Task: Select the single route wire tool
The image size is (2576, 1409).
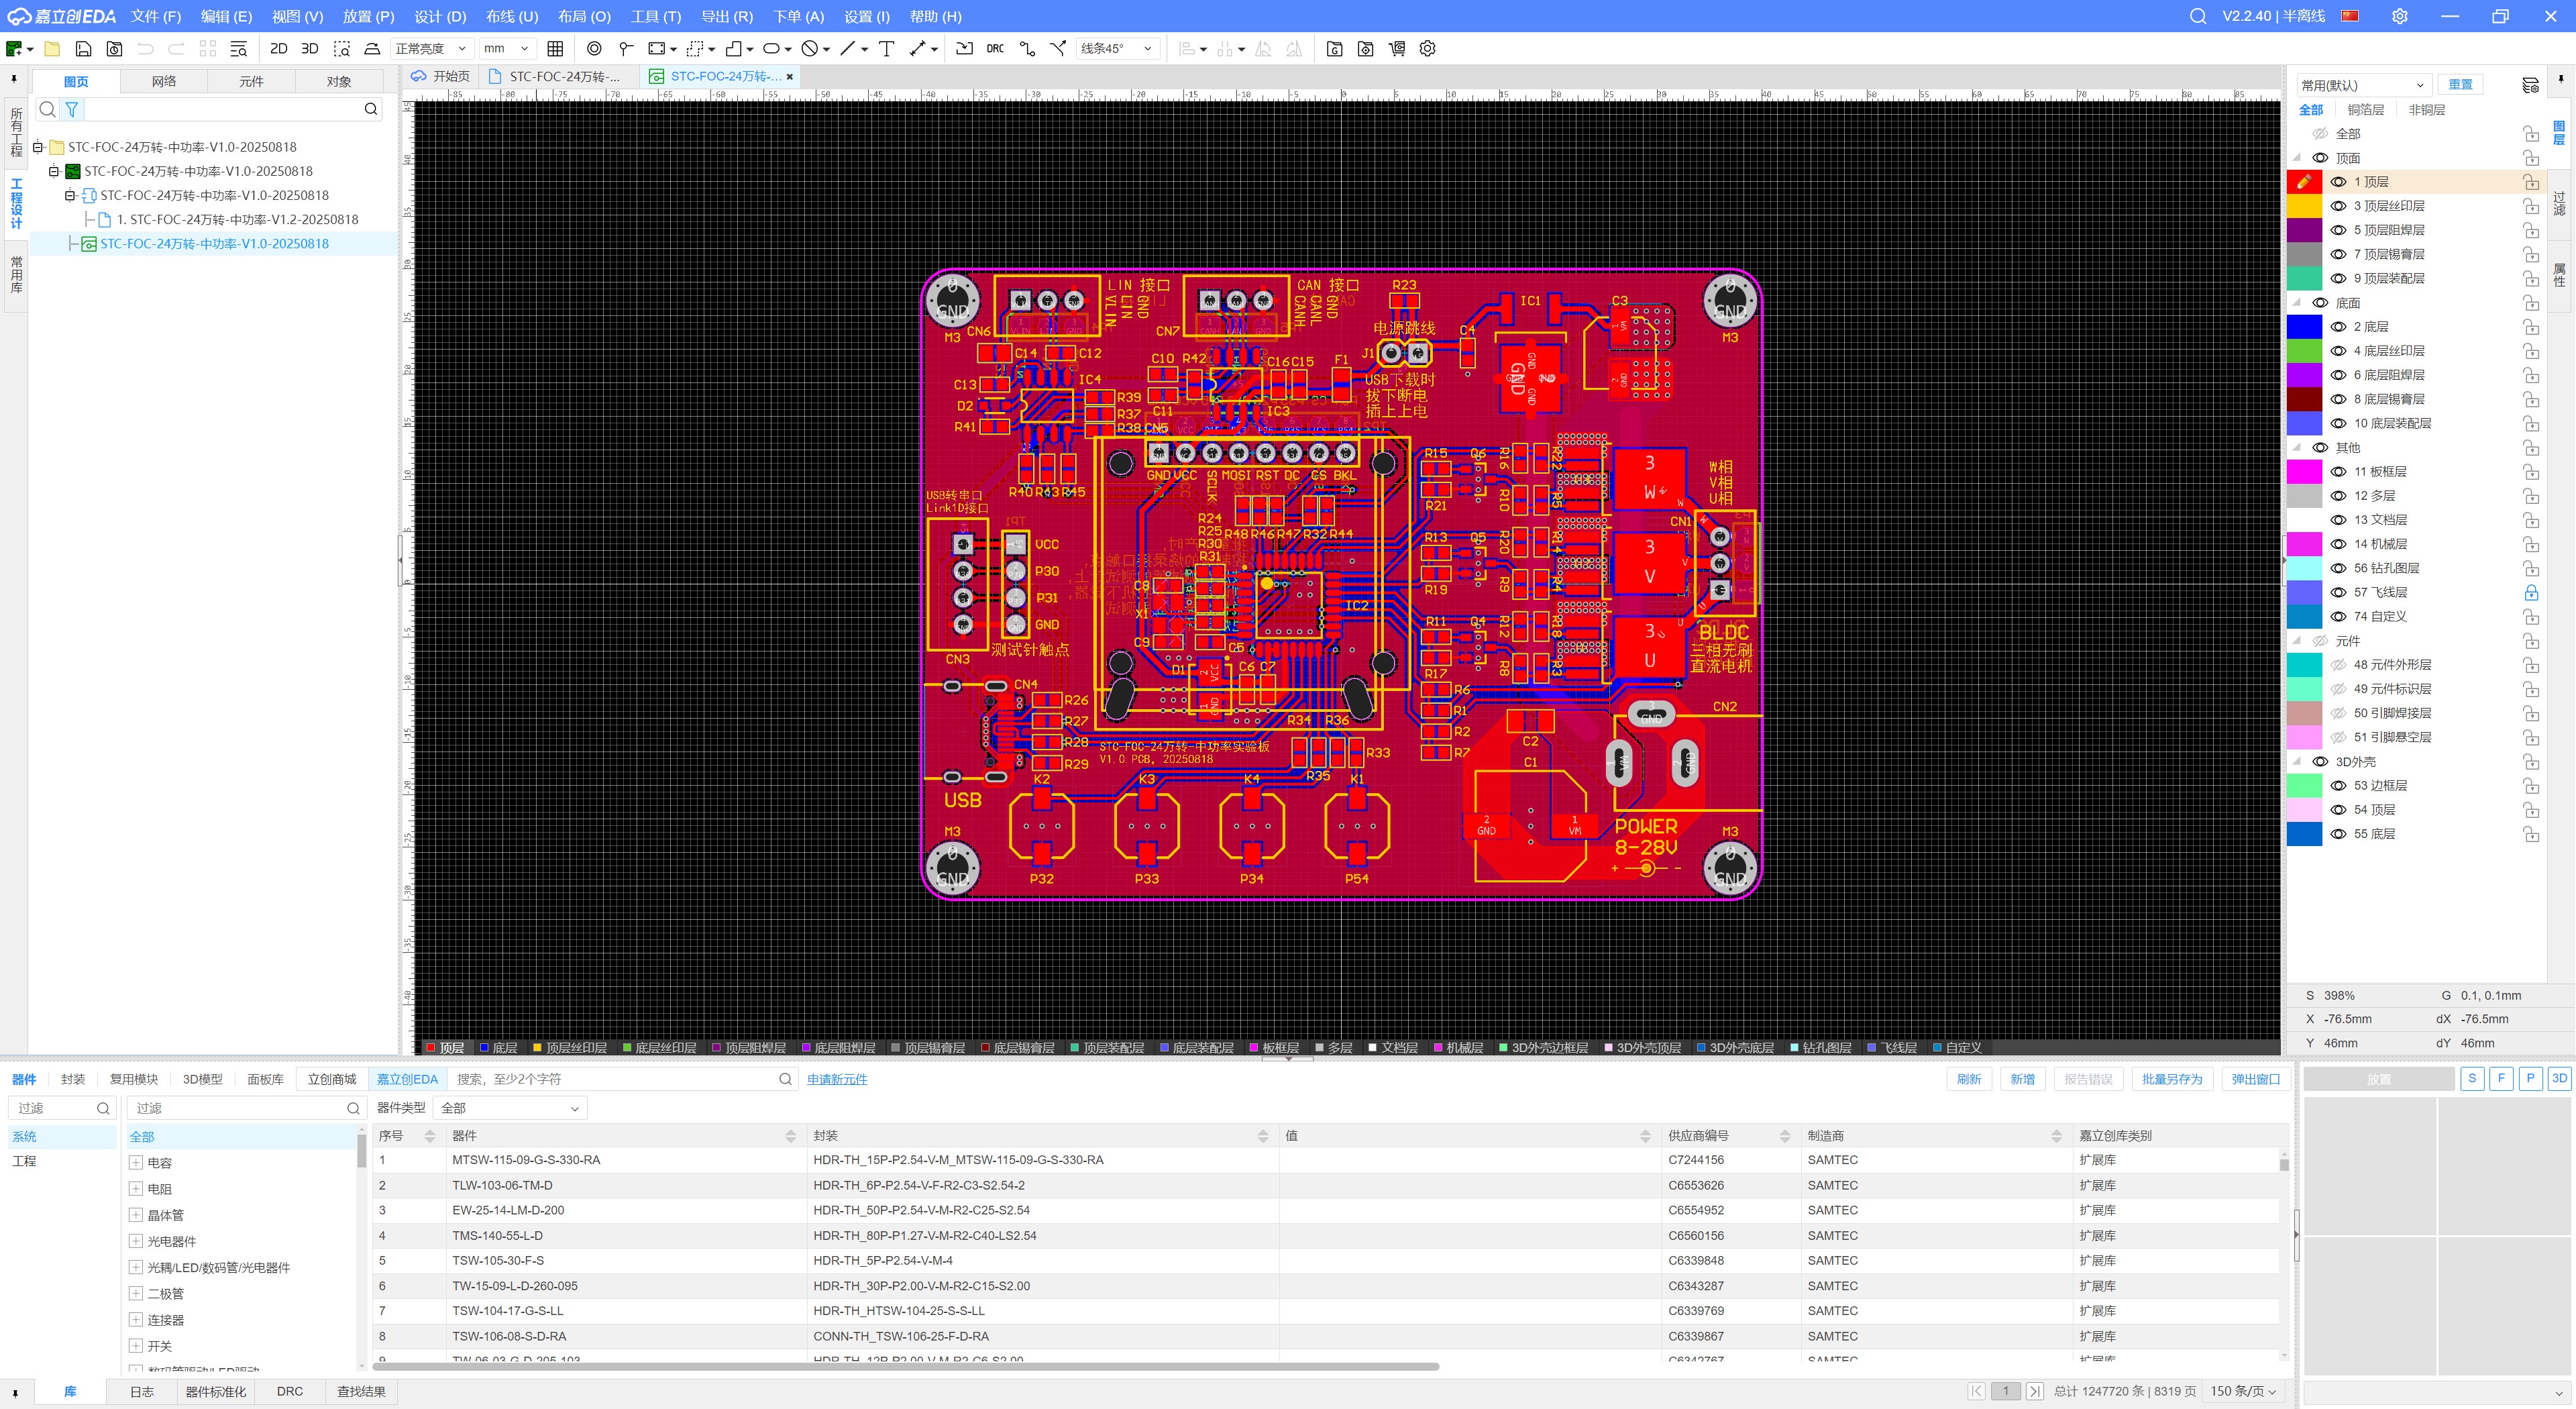Action: tap(1027, 48)
